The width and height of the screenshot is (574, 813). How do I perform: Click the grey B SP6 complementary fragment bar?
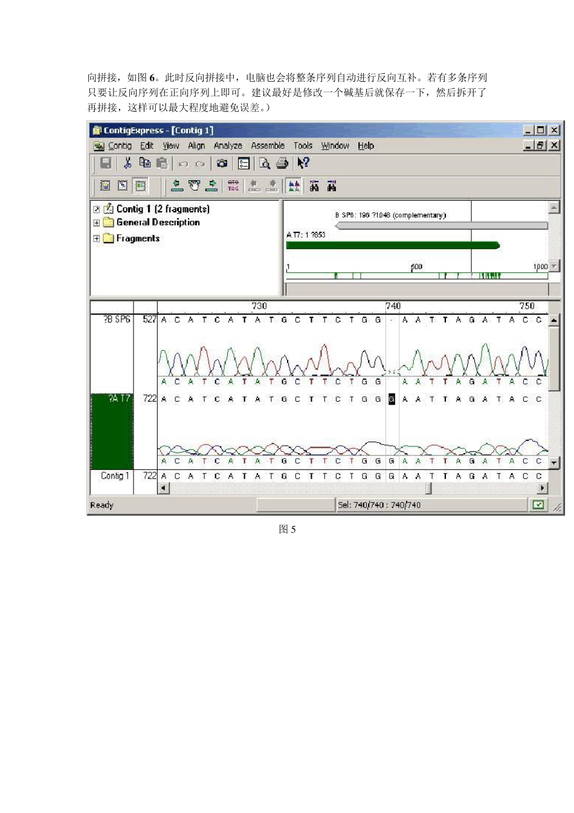click(x=441, y=226)
